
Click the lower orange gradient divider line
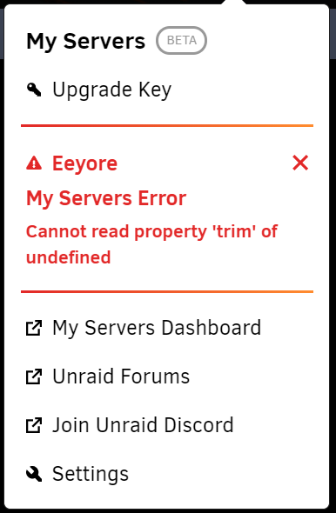[x=167, y=291]
